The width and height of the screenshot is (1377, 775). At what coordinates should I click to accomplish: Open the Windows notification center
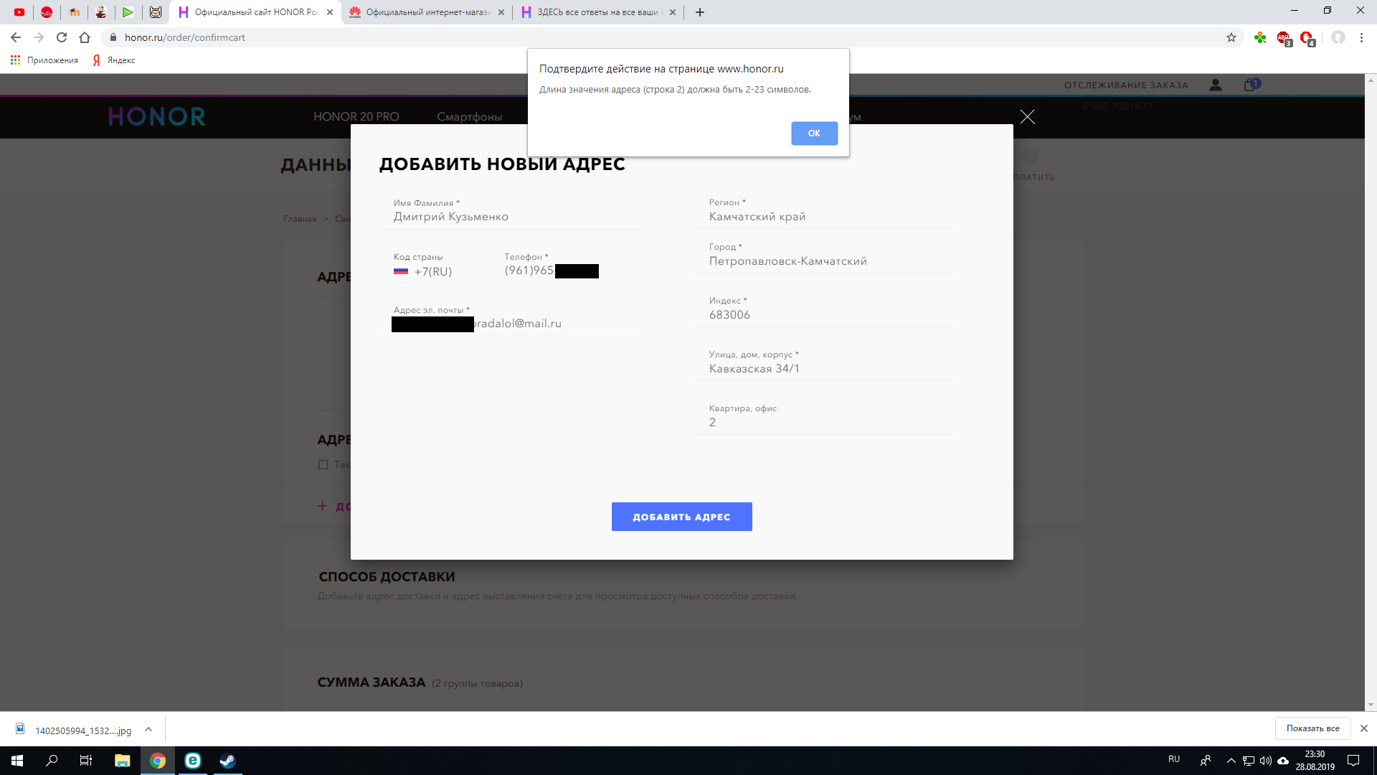pos(1353,761)
